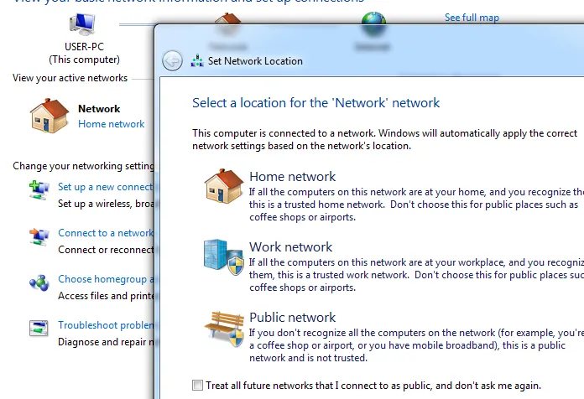Click the back arrow in Set Network Location
This screenshot has width=584, height=399.
coord(173,60)
